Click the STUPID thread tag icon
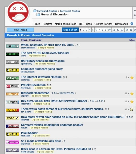 [x=12, y=62]
